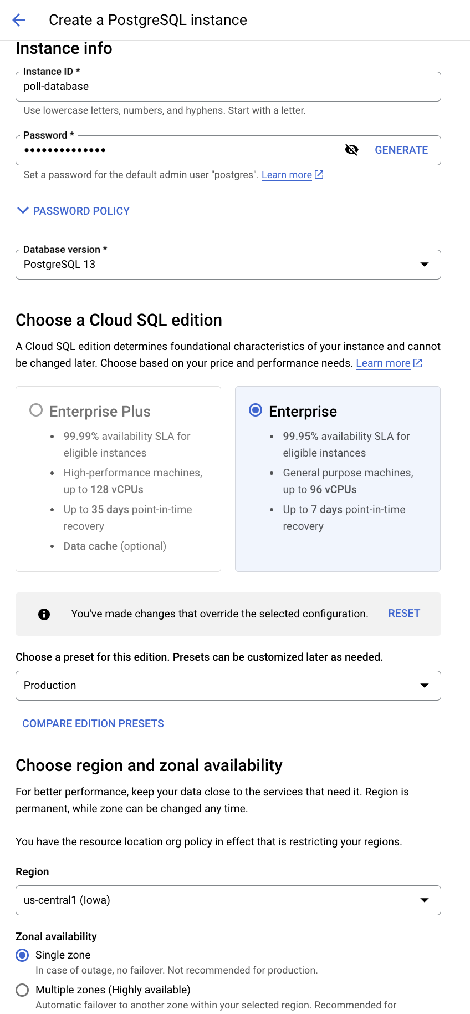This screenshot has height=1014, width=470.
Task: Click the GENERATE password button
Action: click(x=401, y=150)
